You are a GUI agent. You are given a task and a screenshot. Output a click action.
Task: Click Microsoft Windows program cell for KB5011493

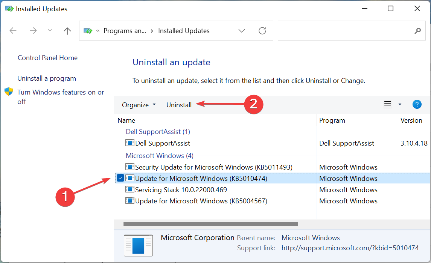(348, 167)
